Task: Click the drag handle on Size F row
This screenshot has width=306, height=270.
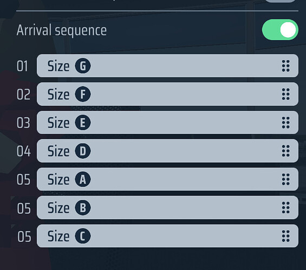Action: tap(286, 94)
